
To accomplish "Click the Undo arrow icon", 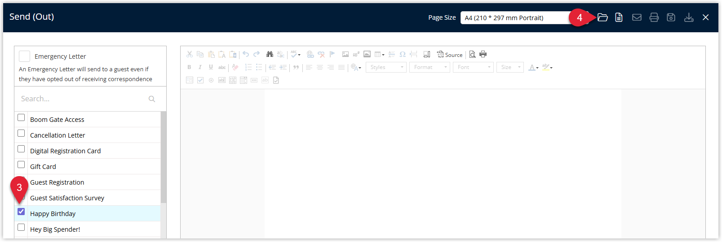I will point(246,54).
